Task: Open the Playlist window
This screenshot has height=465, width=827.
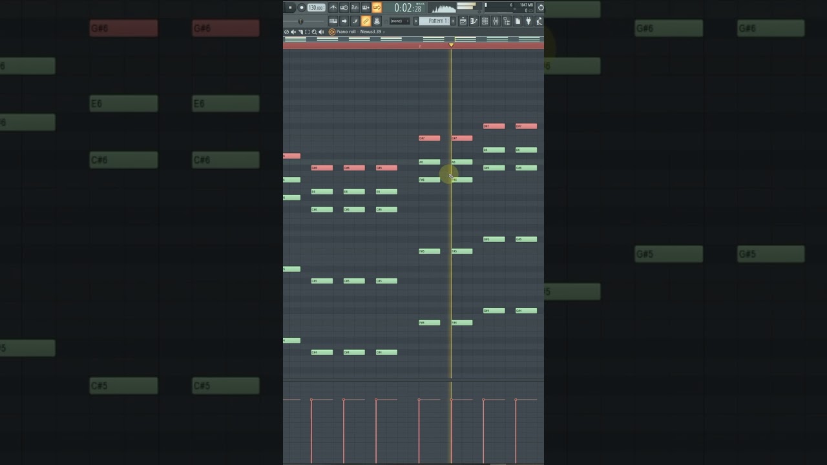Action: [x=463, y=21]
